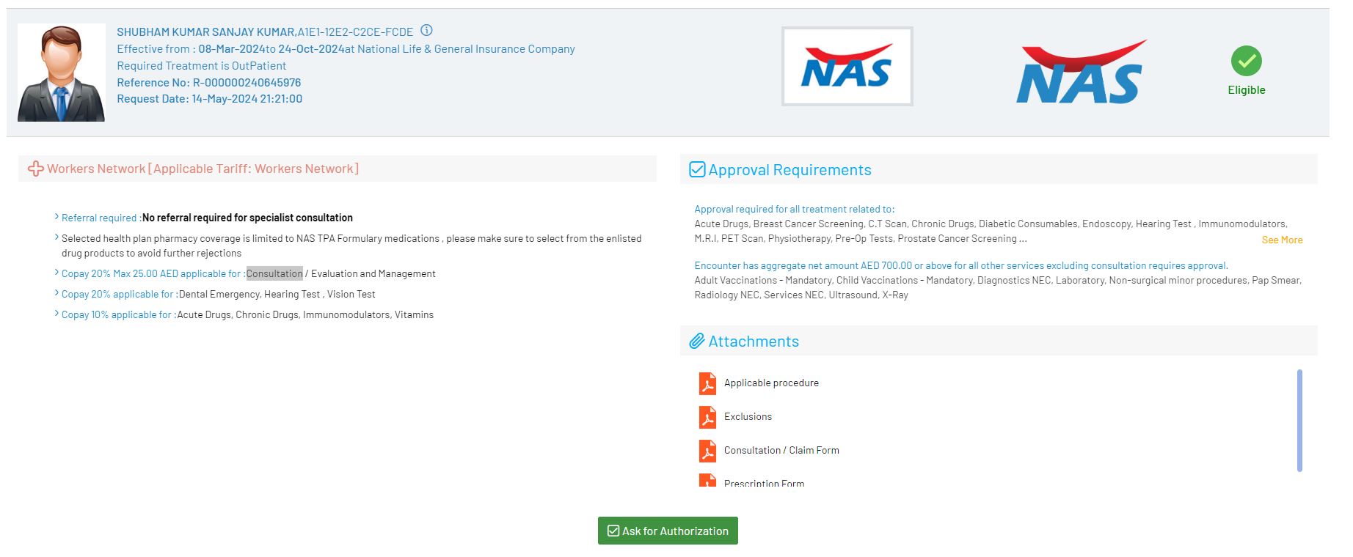Click the chevron beside Referral required
This screenshot has height=557, width=1353.
[x=56, y=217]
